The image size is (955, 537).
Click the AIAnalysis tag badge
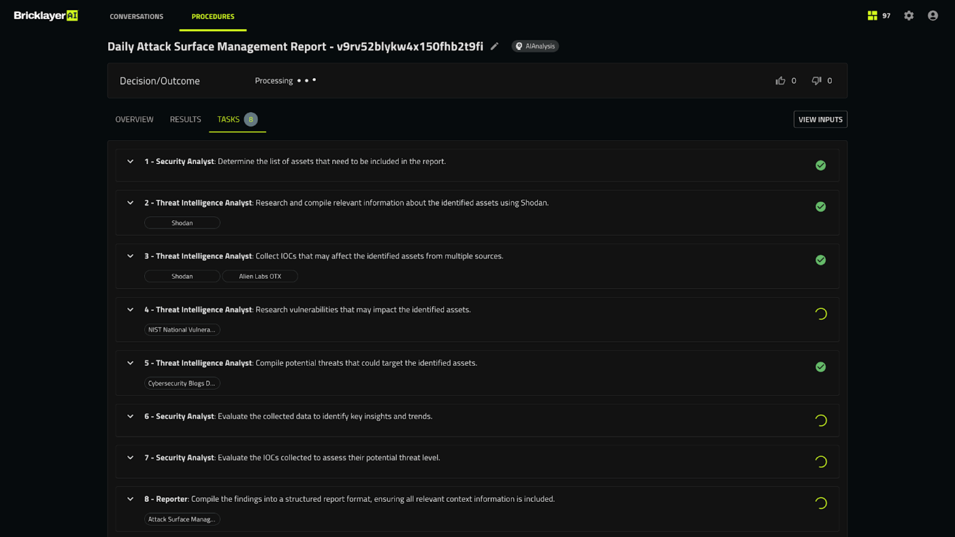tap(535, 46)
